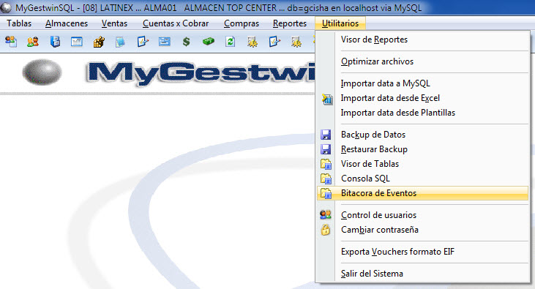Open the Almacenes menu

67,23
